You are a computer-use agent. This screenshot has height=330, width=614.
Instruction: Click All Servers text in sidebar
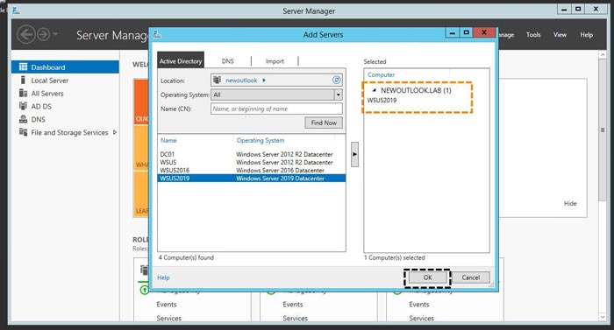47,94
